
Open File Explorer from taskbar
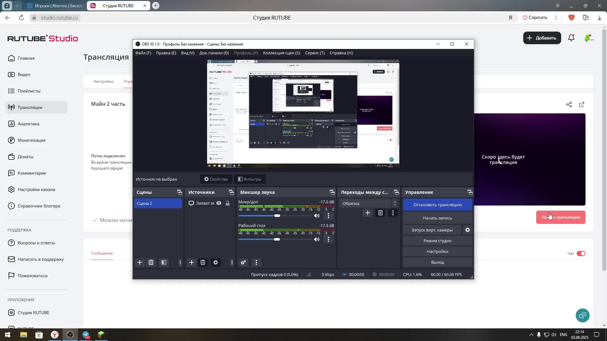pyautogui.click(x=24, y=335)
